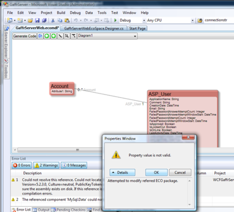234x212 pixels.
Task: Open the Help menu
Action: coord(145,13)
